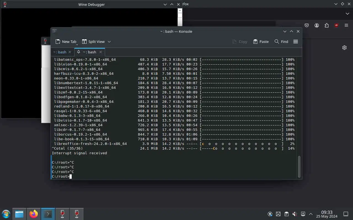Click the keyboard layout tray icon
The width and height of the screenshot is (353, 220).
[x=303, y=214]
